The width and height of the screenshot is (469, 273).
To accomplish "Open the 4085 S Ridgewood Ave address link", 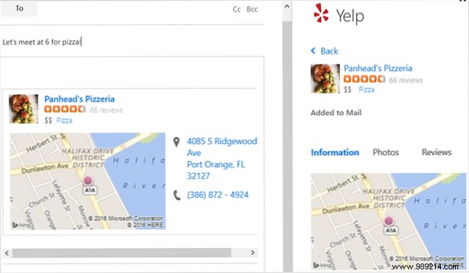I will click(x=222, y=159).
